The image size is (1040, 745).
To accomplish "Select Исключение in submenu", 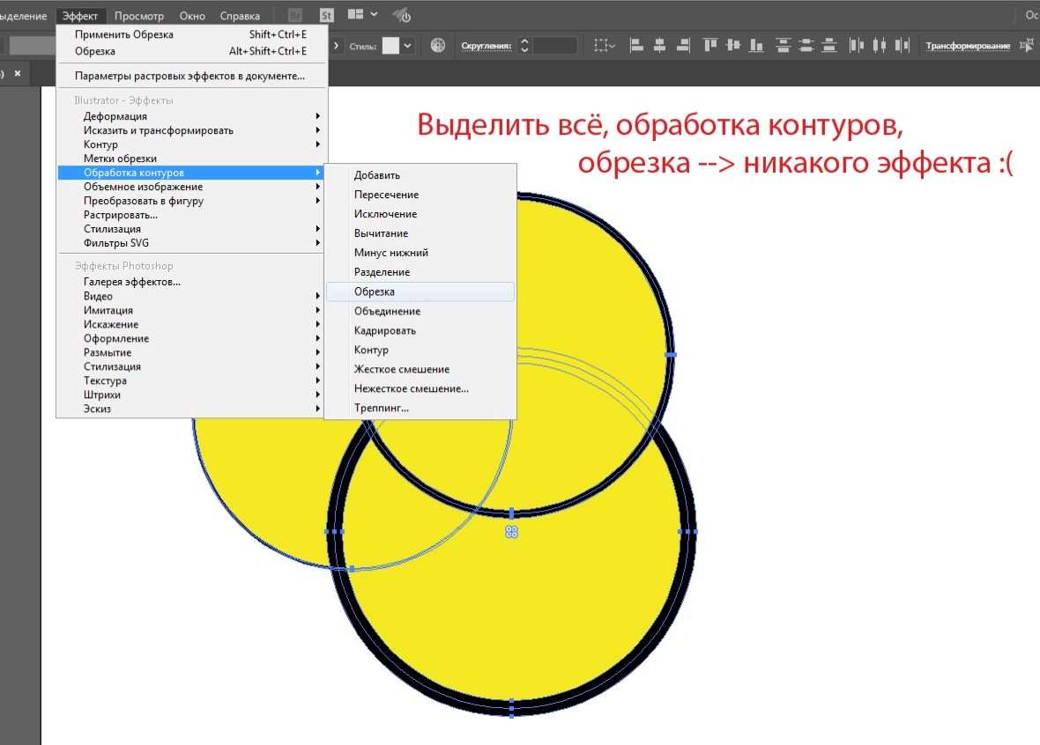I will 420,213.
